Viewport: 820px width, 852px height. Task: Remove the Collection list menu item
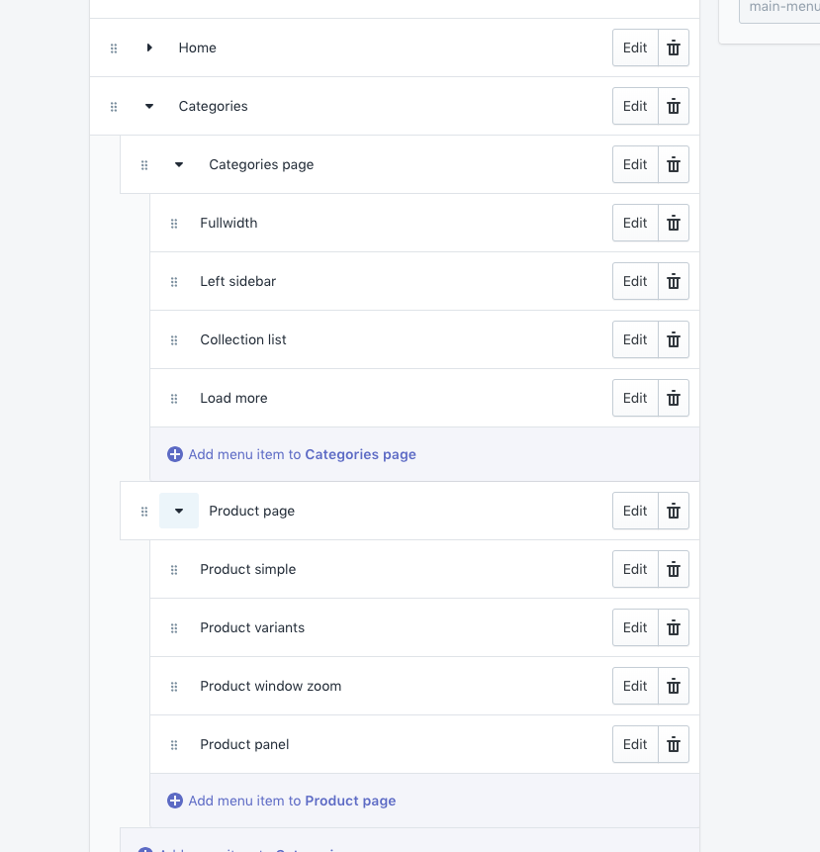674,339
